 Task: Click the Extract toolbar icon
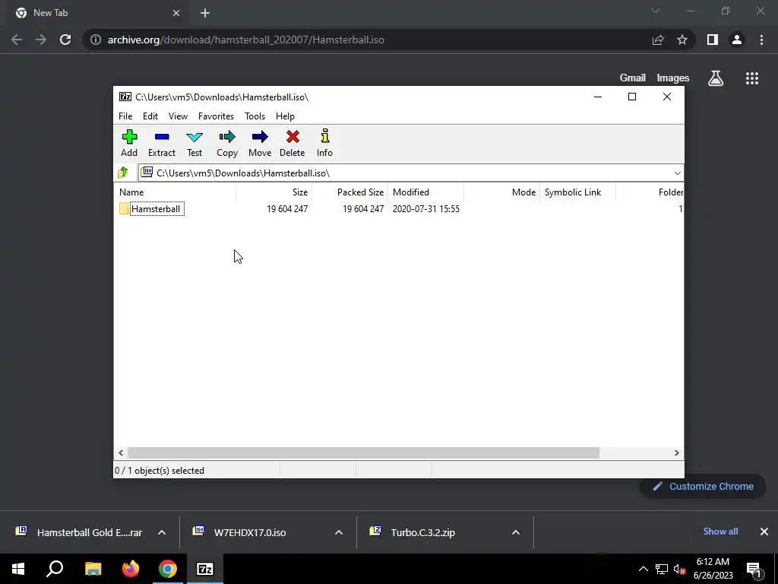click(x=162, y=144)
